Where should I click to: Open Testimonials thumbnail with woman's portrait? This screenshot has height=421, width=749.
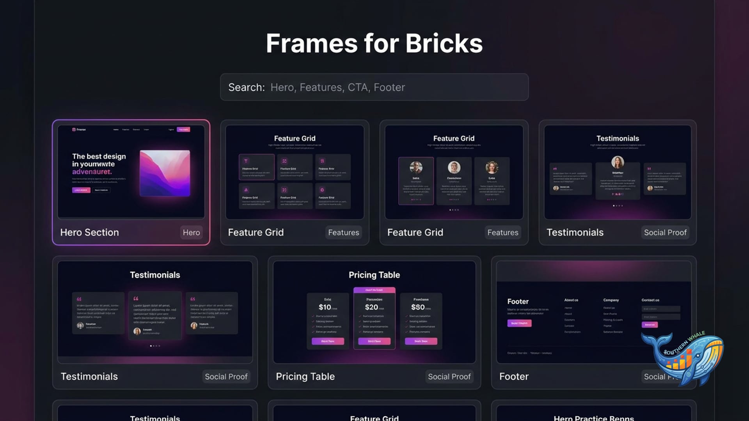pos(618,172)
